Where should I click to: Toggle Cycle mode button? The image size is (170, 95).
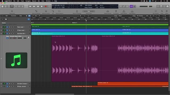tap(49, 6)
